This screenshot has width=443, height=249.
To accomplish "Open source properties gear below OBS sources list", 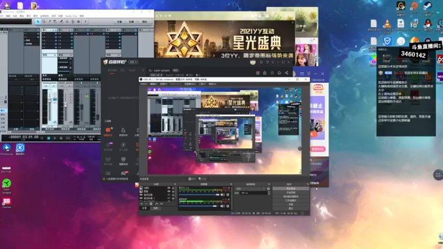I will tap(151, 204).
